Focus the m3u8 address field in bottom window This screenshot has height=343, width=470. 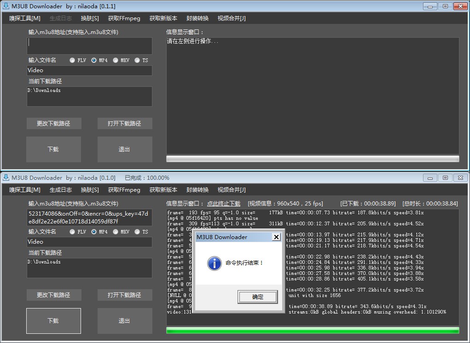[89, 217]
